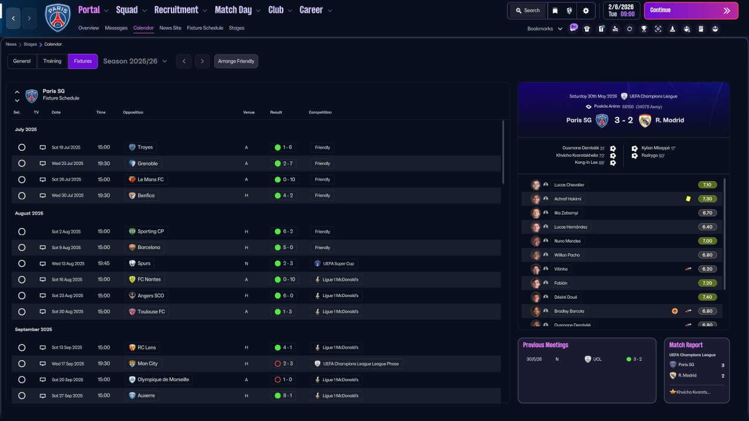Viewport: 749px width, 421px height.
Task: Collapse the Paris SG fixture schedule chevron
Action: (x=17, y=92)
